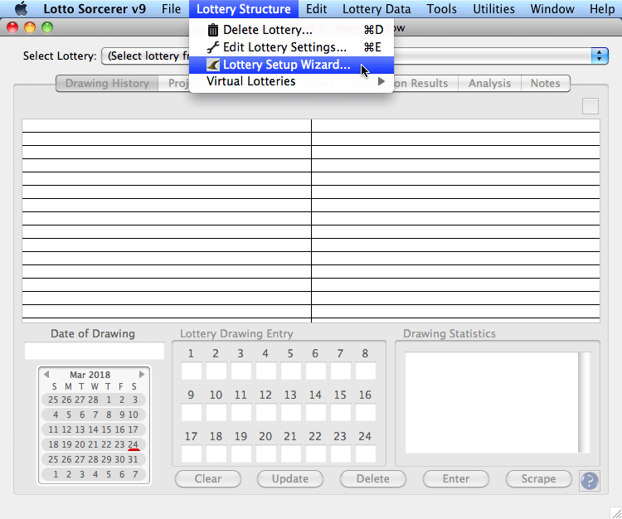Click the wrench icon beside Edit Lottery Settings
The width and height of the screenshot is (622, 519).
click(x=213, y=47)
